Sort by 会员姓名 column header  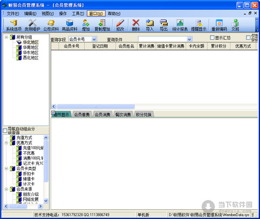pyautogui.click(x=127, y=46)
